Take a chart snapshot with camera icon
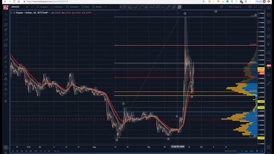Image resolution: width=274 pixels, height=154 pixels. pos(262,7)
